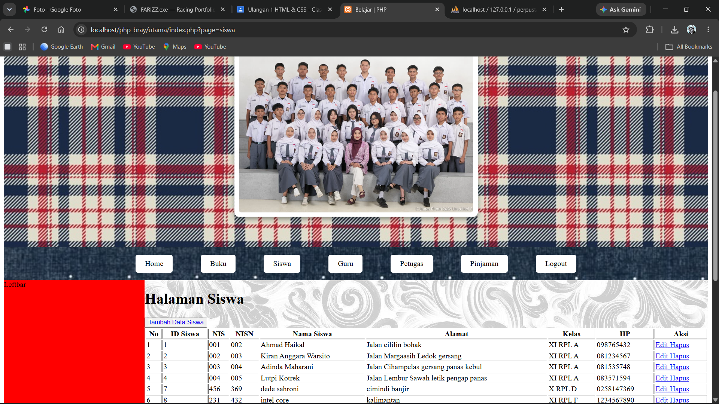
Task: Click the Tambah Data Siswa link
Action: point(176,322)
